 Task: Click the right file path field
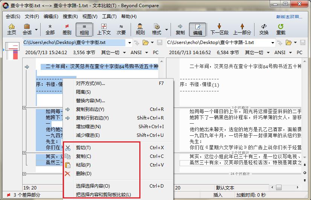(x=219, y=42)
